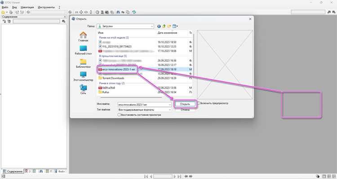Click the Открыть button in the dialog
The image size is (337, 179).
click(185, 104)
